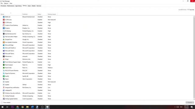Click the Electronic Arts publisher cell
Image resolution: width=195 pixels, height=109 pixels.
[27, 59]
